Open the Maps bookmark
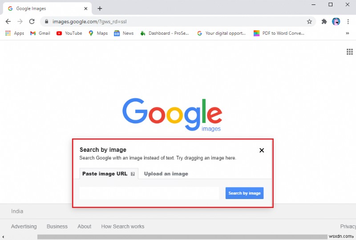 tap(98, 33)
